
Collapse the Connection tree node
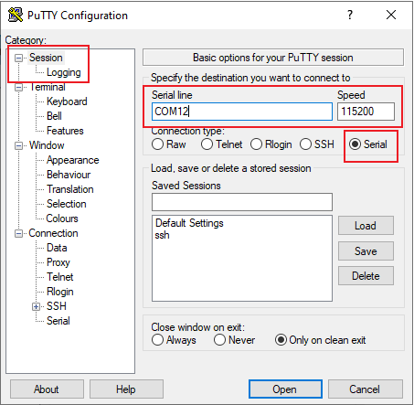(x=19, y=233)
